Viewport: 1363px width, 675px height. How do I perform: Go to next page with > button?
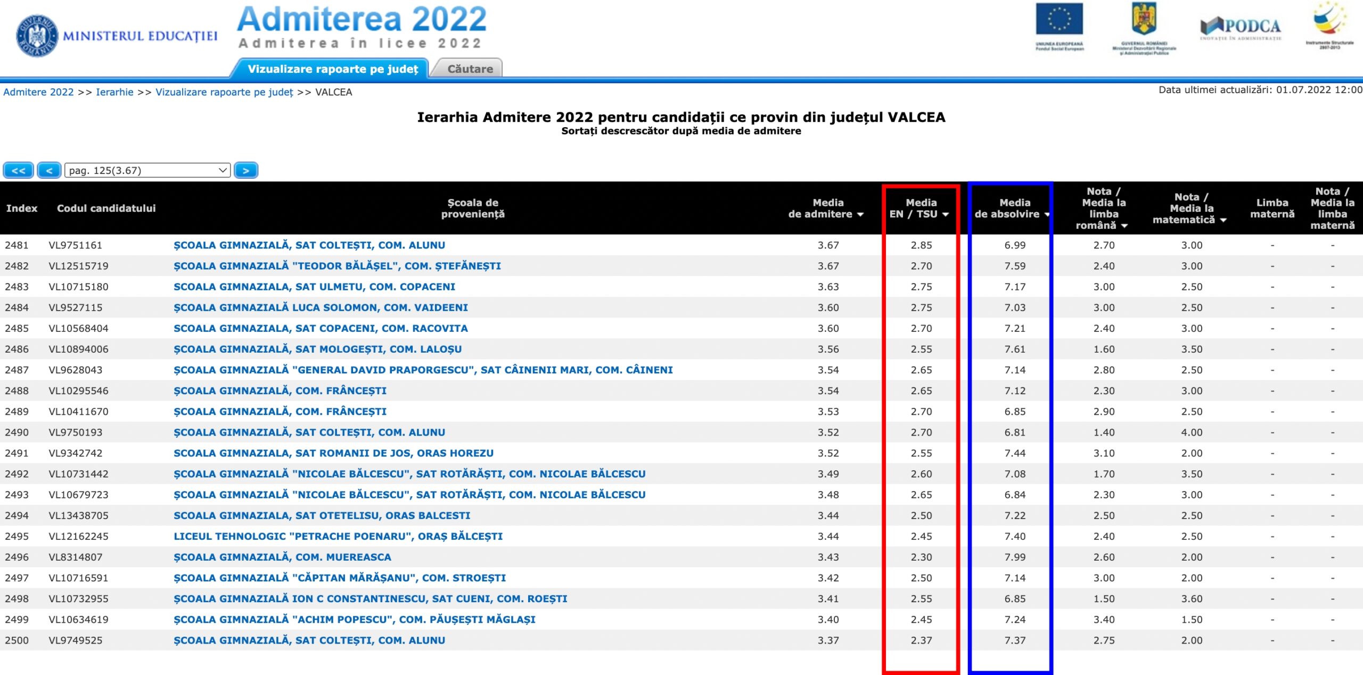(246, 170)
